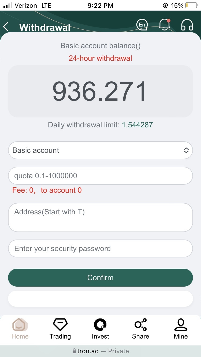The image size is (201, 357).
Task: Tap the tron.ac address bar
Action: click(100, 351)
